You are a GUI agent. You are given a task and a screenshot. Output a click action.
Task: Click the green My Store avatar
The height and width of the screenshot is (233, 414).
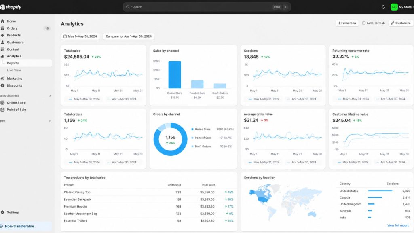(394, 7)
